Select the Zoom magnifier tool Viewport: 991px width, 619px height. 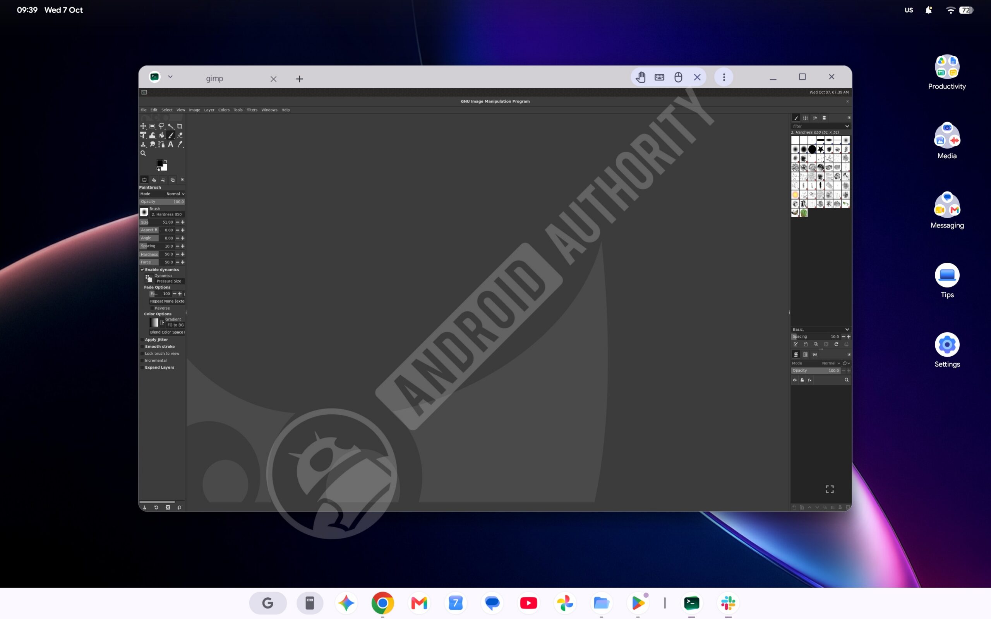143,153
